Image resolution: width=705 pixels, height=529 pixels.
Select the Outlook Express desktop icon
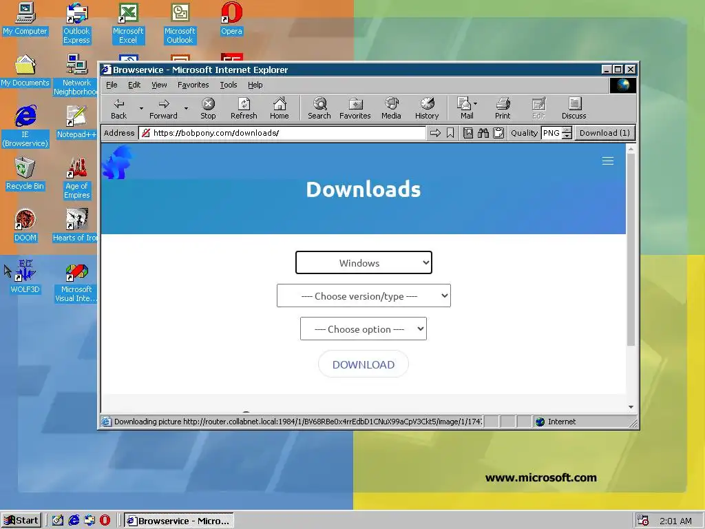click(x=76, y=23)
